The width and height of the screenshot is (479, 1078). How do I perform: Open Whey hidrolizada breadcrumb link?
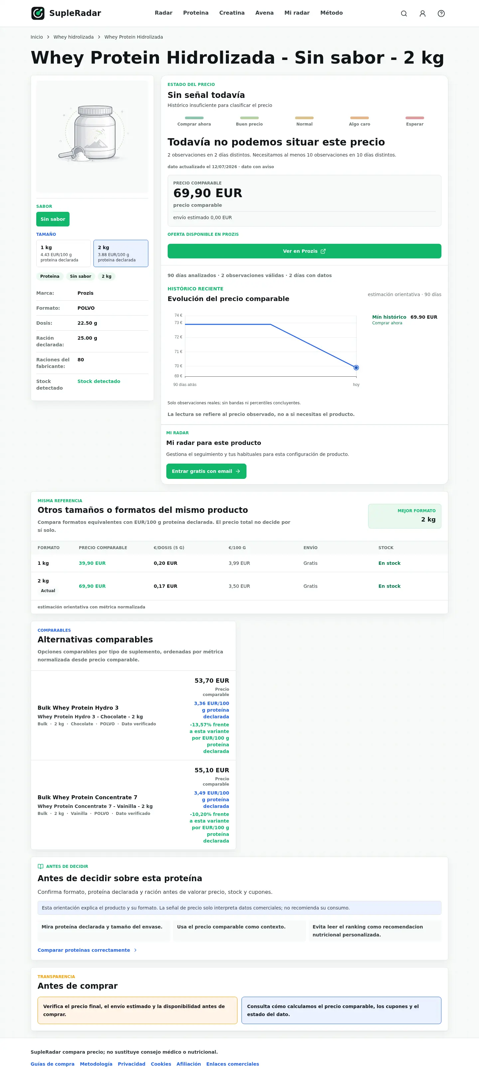tap(74, 37)
